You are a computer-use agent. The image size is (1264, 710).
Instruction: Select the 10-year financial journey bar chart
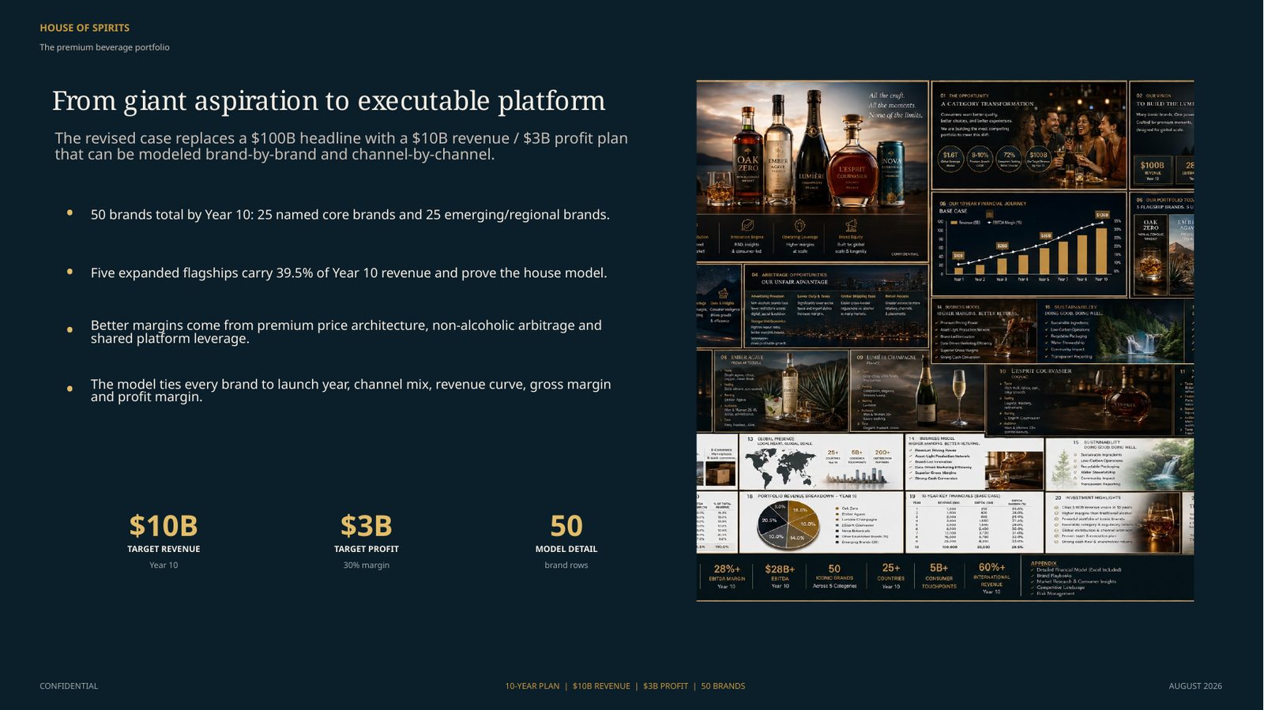1029,244
